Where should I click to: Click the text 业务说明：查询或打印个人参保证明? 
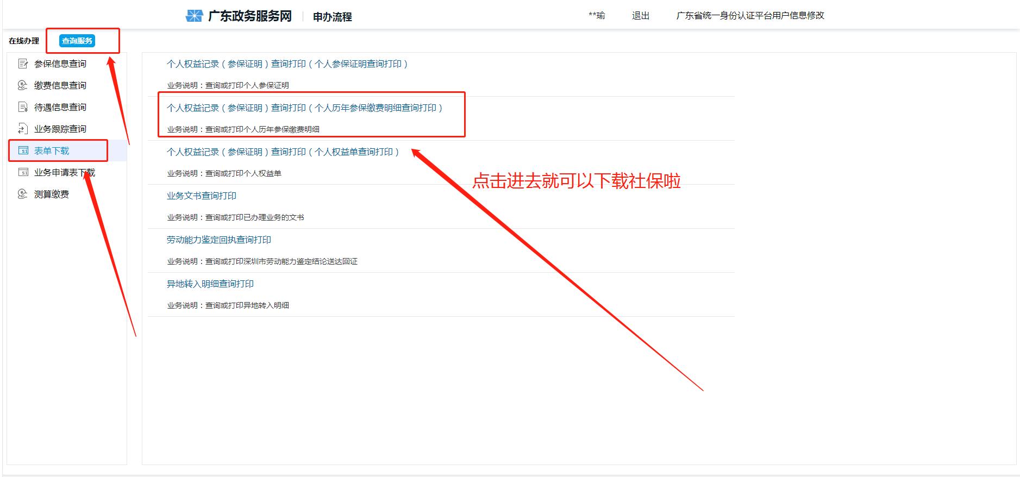tap(228, 85)
